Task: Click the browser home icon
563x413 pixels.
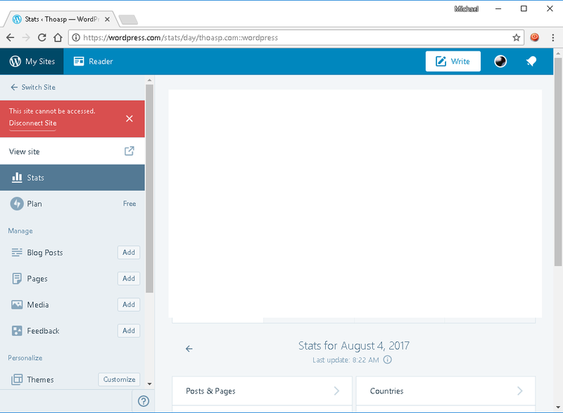Action: pos(58,37)
